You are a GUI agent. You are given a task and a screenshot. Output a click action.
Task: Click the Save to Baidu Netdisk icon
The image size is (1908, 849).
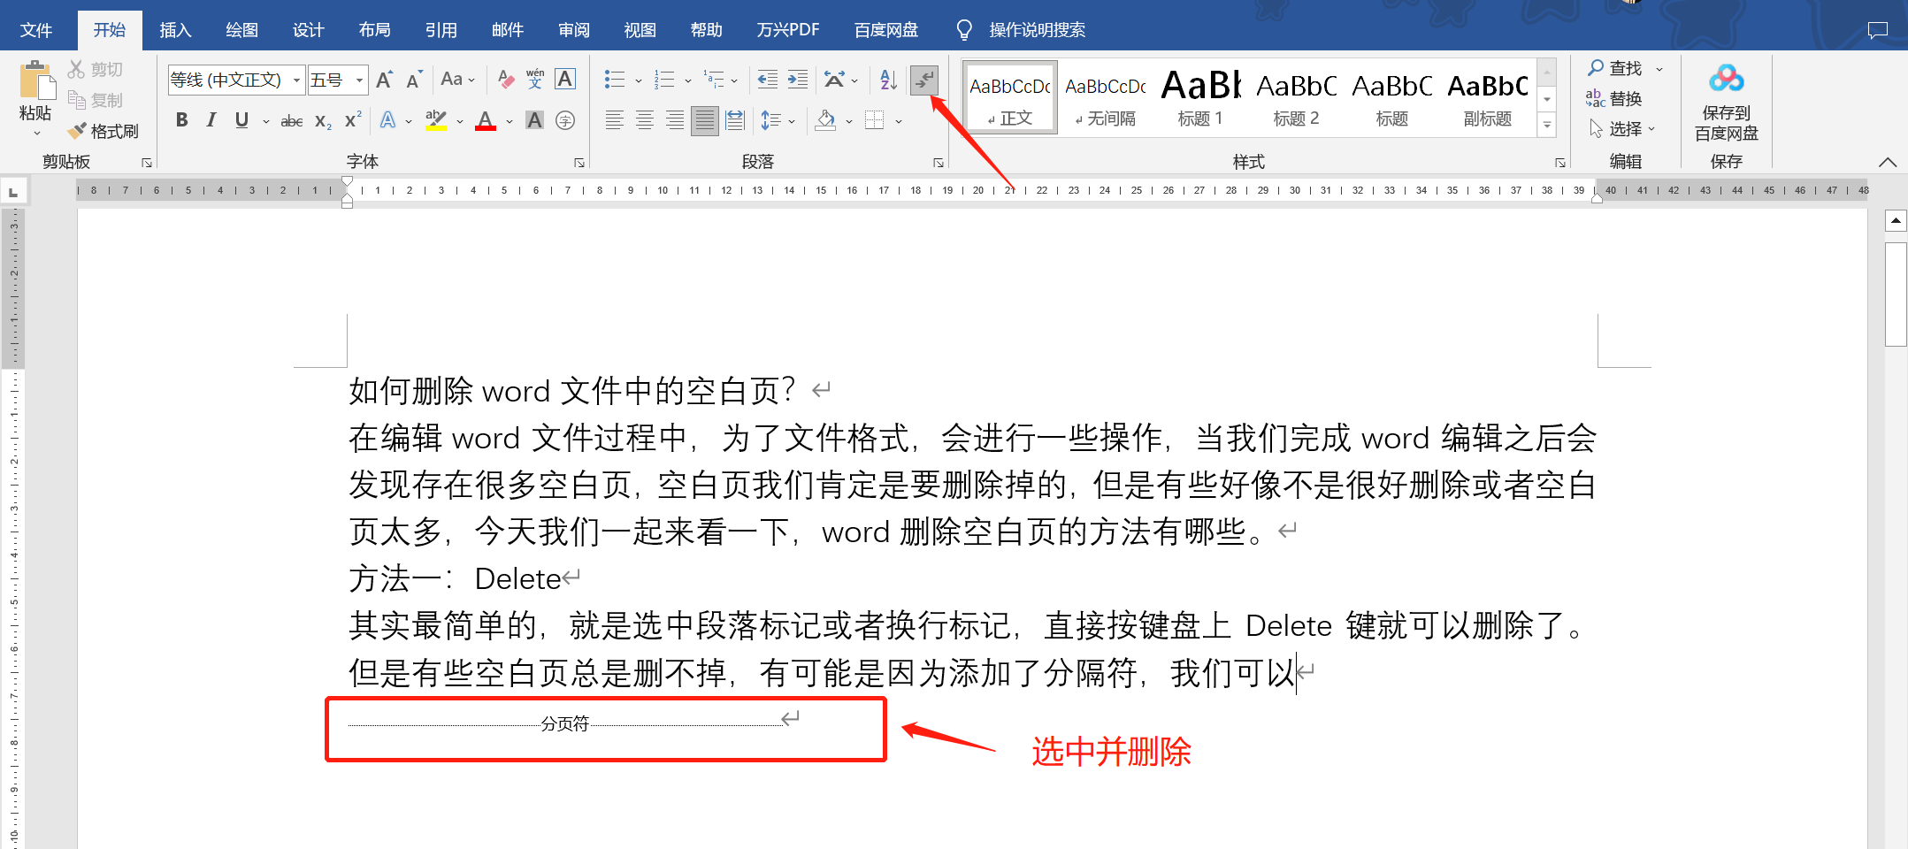tap(1725, 79)
